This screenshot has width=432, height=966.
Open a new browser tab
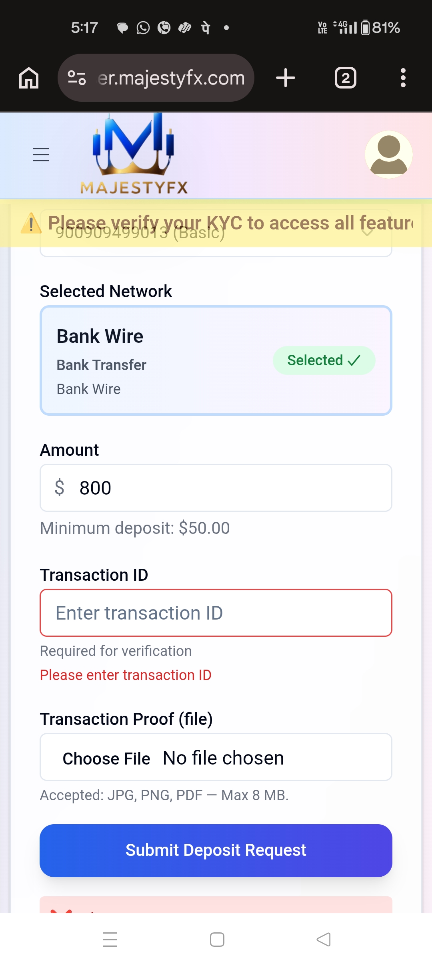click(286, 78)
